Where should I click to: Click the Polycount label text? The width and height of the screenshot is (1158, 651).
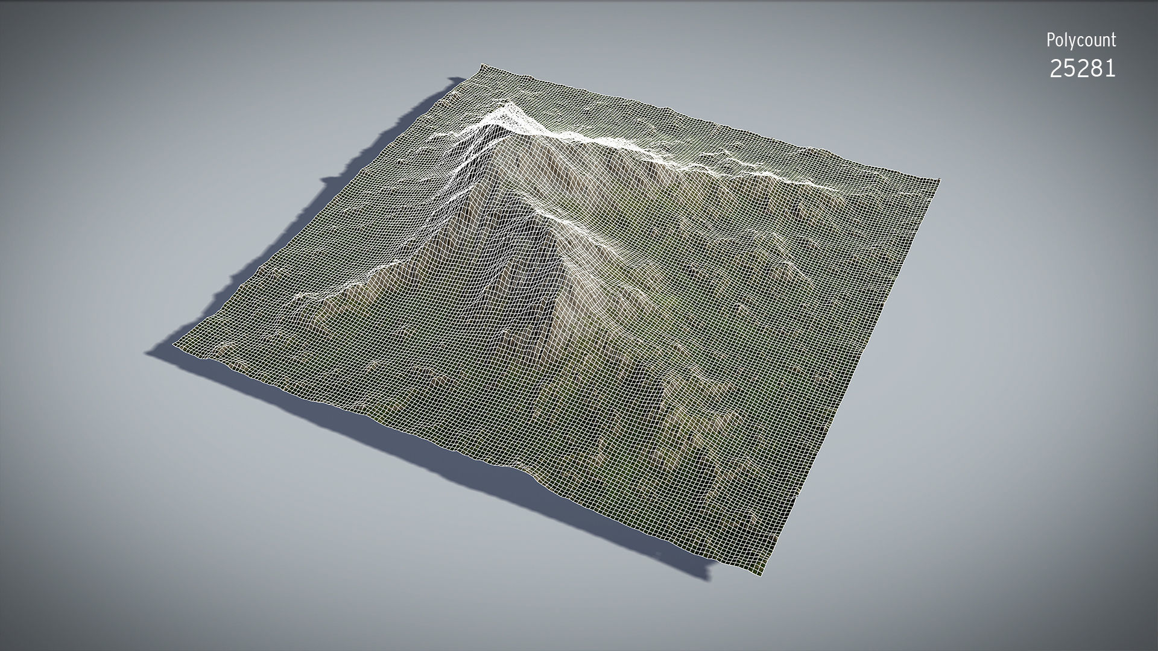pos(1081,40)
